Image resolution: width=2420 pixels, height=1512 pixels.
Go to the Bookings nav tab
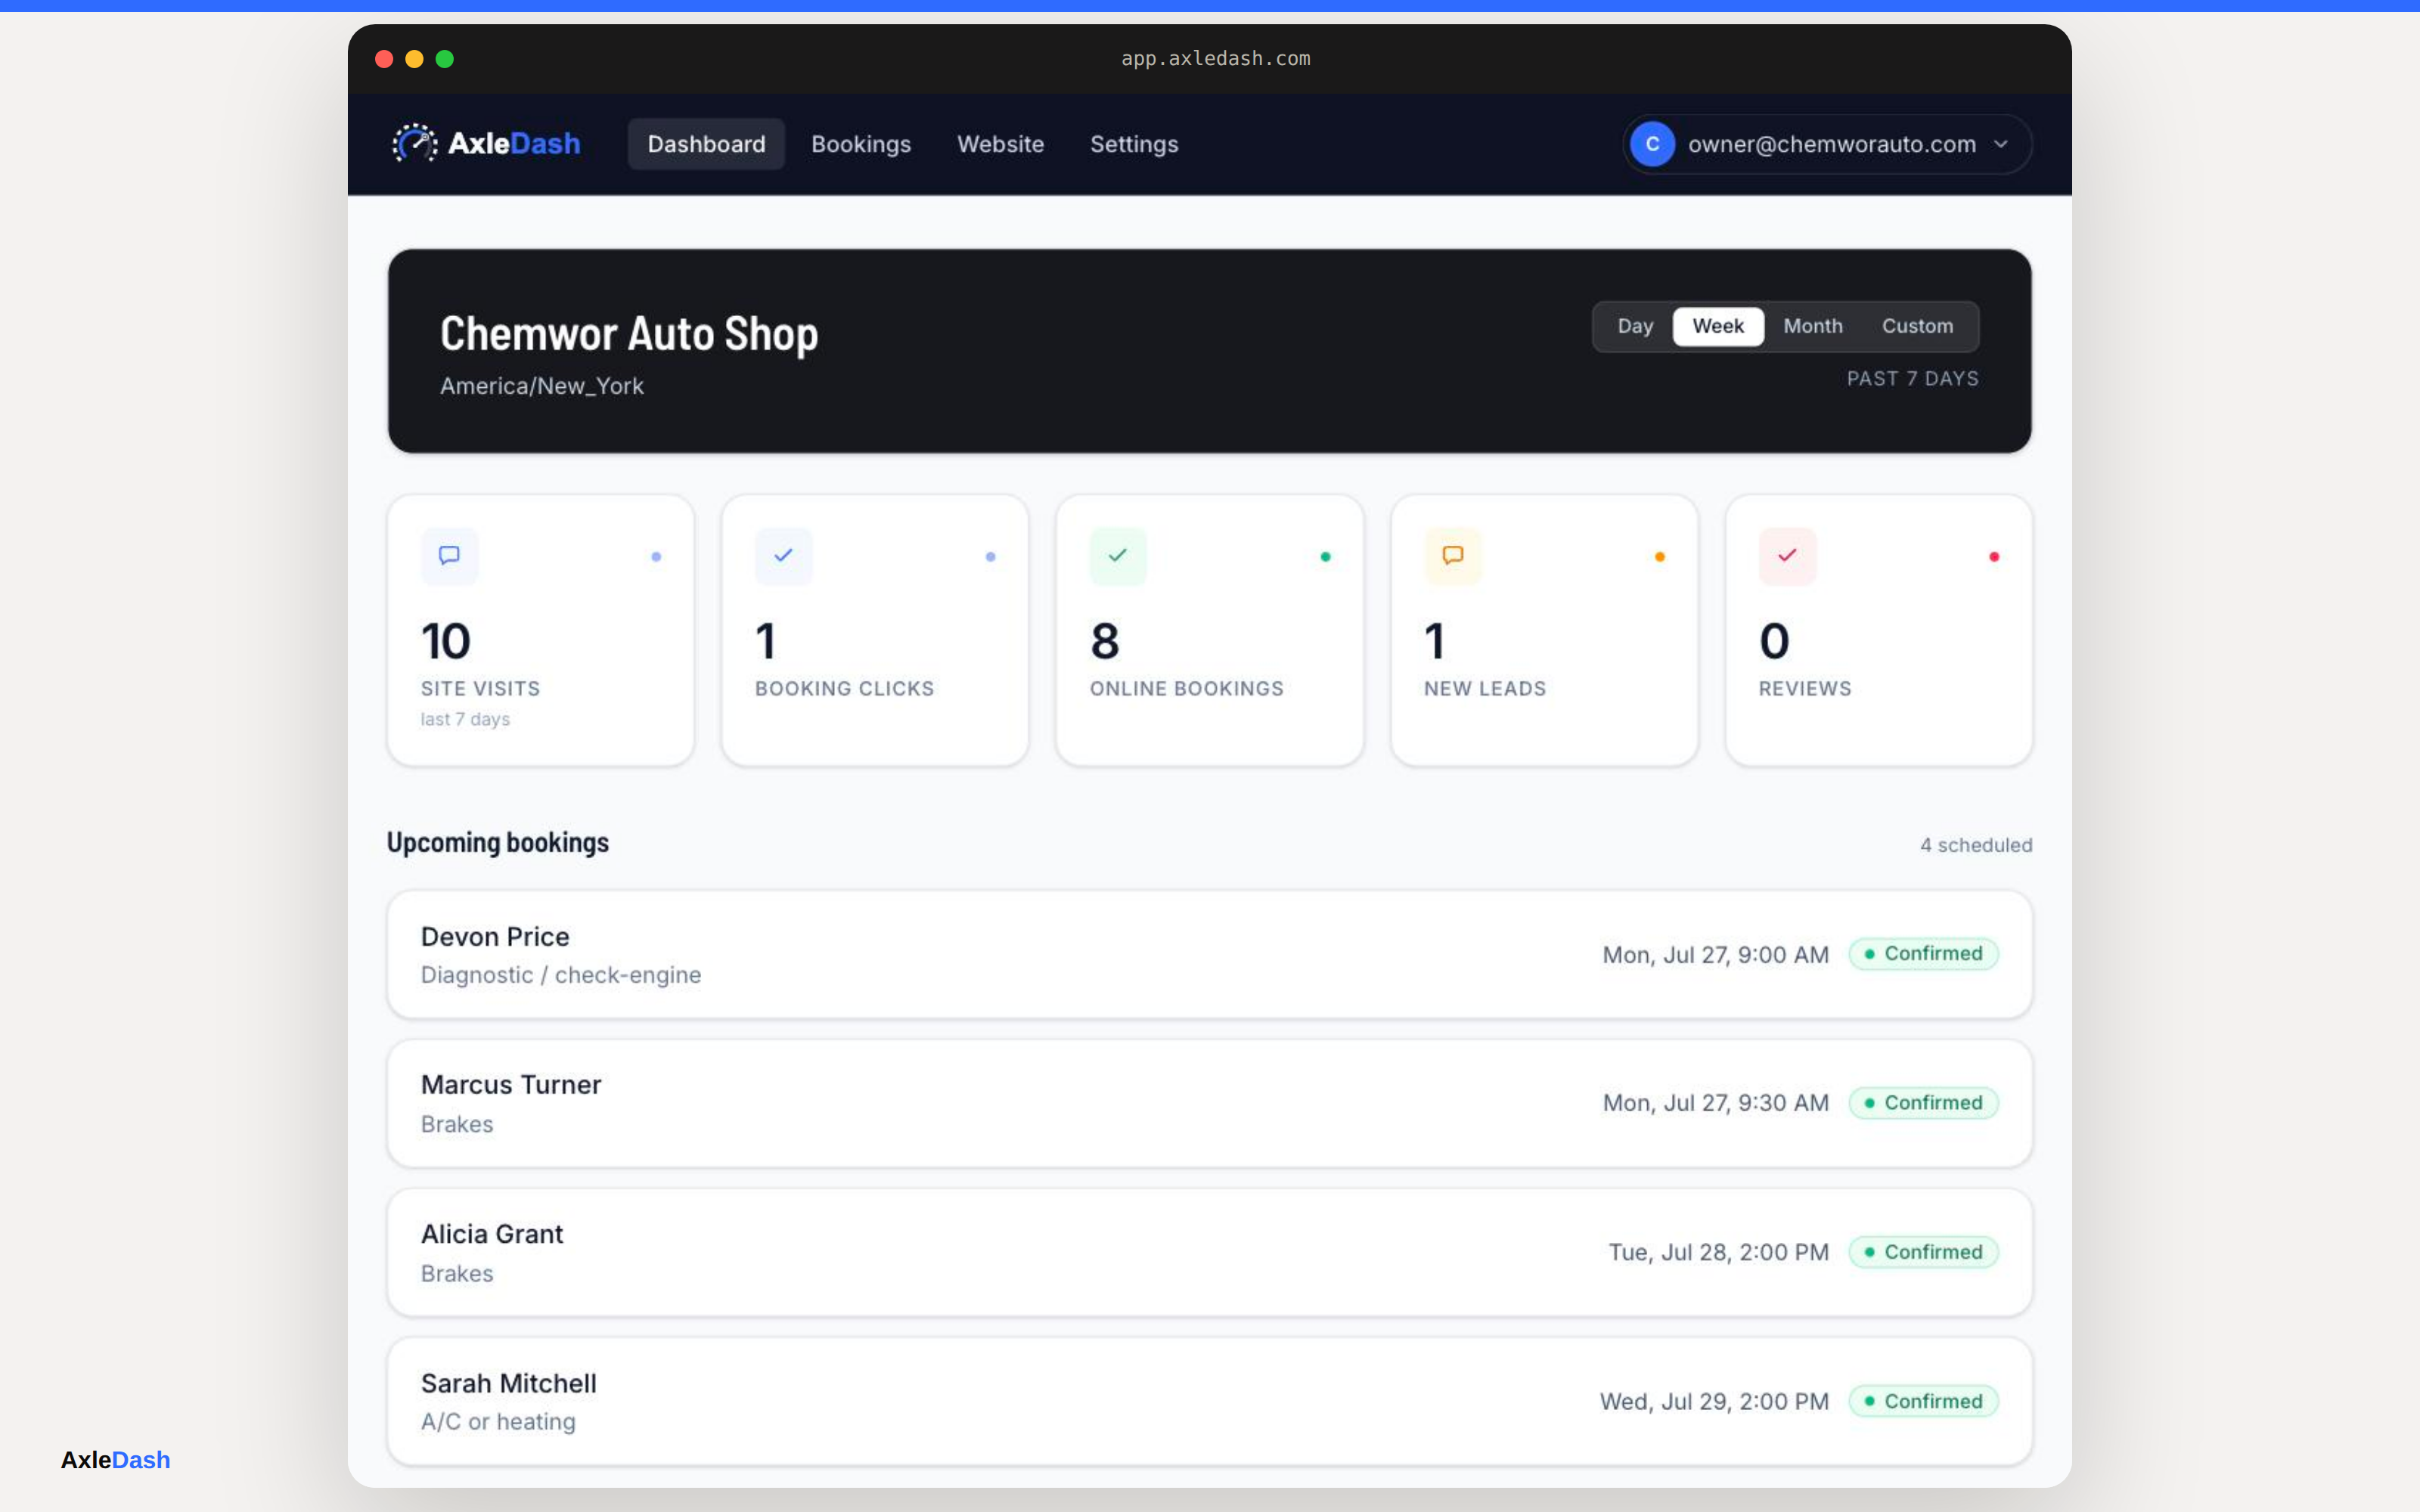point(861,144)
